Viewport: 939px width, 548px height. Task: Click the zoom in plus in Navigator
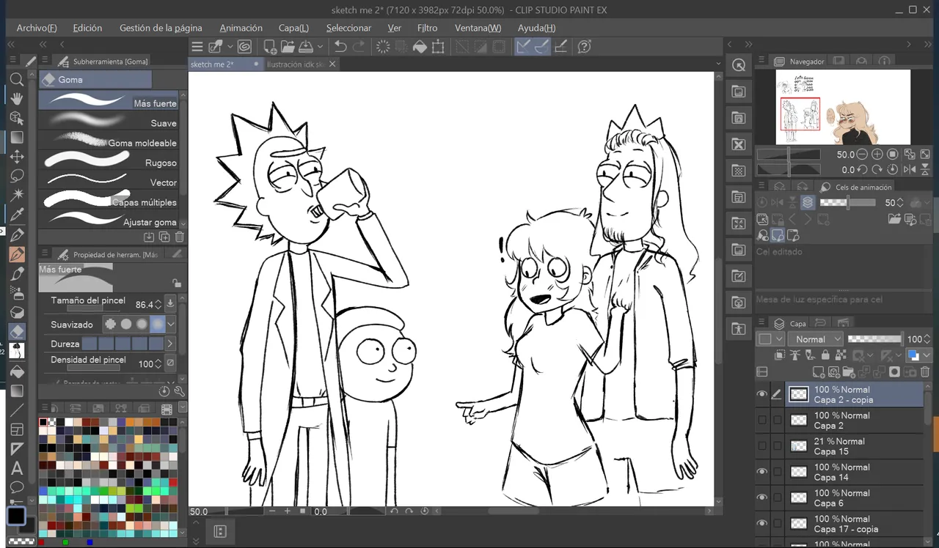(x=877, y=155)
